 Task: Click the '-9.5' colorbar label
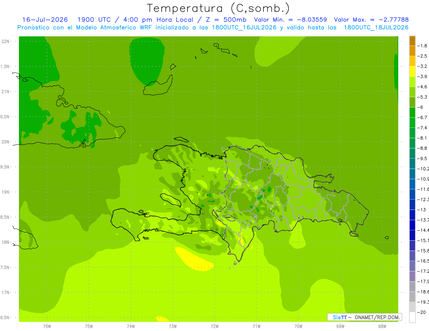[x=422, y=159]
